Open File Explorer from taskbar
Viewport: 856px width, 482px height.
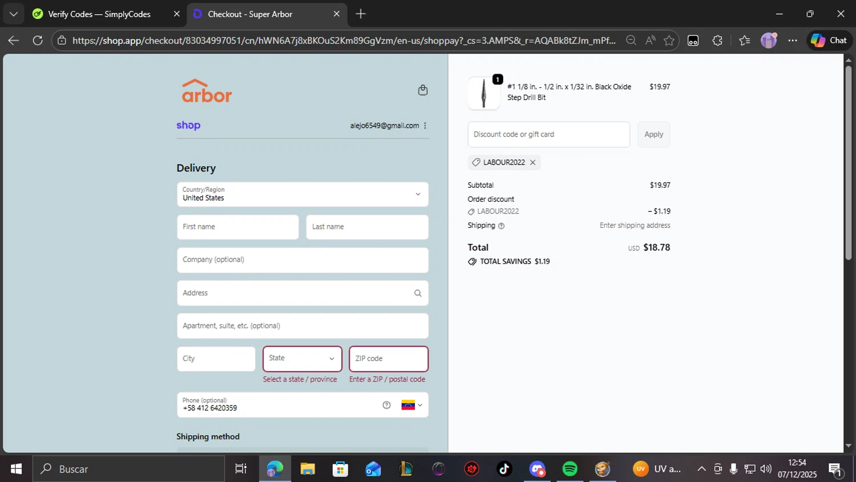point(308,469)
